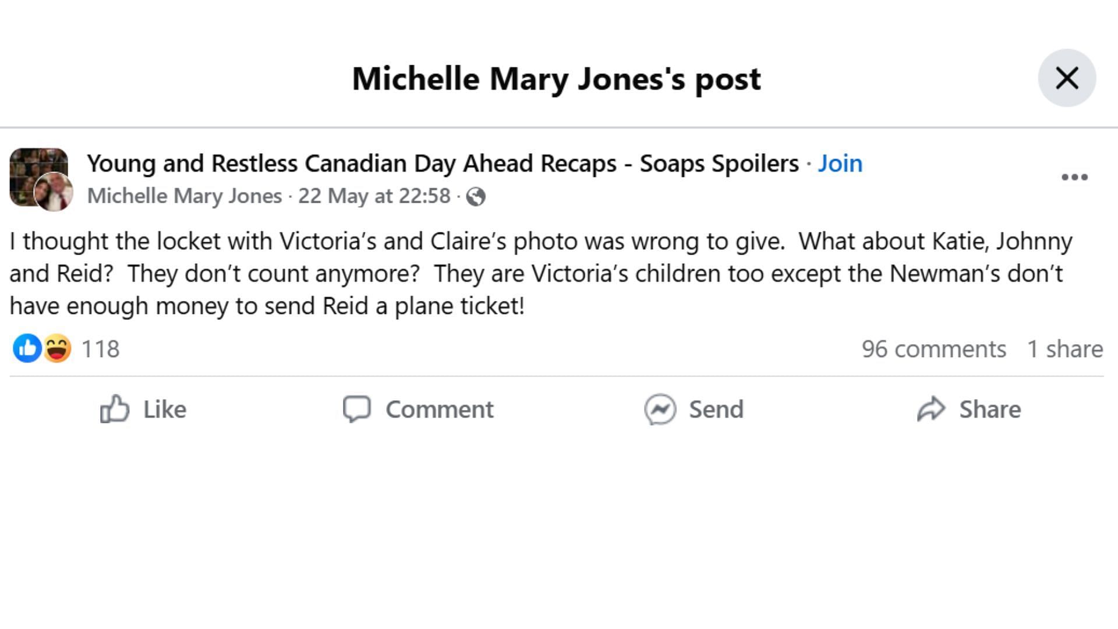This screenshot has width=1118, height=629.
Task: Show the 96 comments
Action: click(x=933, y=349)
